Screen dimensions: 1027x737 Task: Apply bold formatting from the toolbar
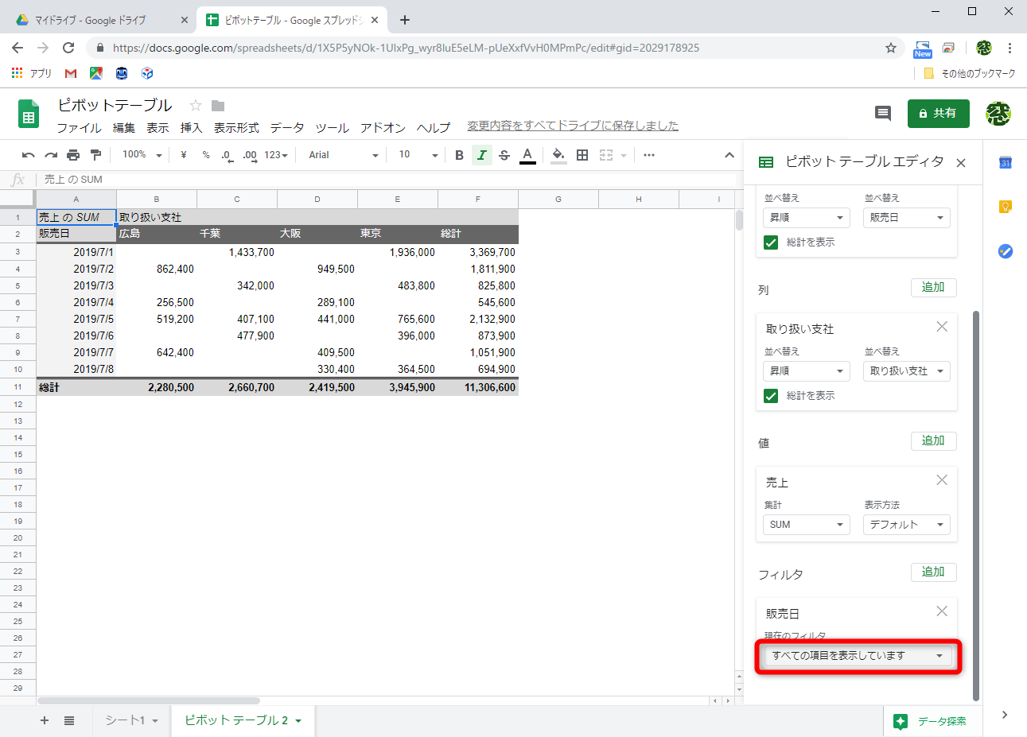click(459, 154)
